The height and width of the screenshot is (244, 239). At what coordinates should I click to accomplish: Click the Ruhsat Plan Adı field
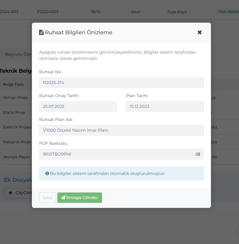point(121,130)
